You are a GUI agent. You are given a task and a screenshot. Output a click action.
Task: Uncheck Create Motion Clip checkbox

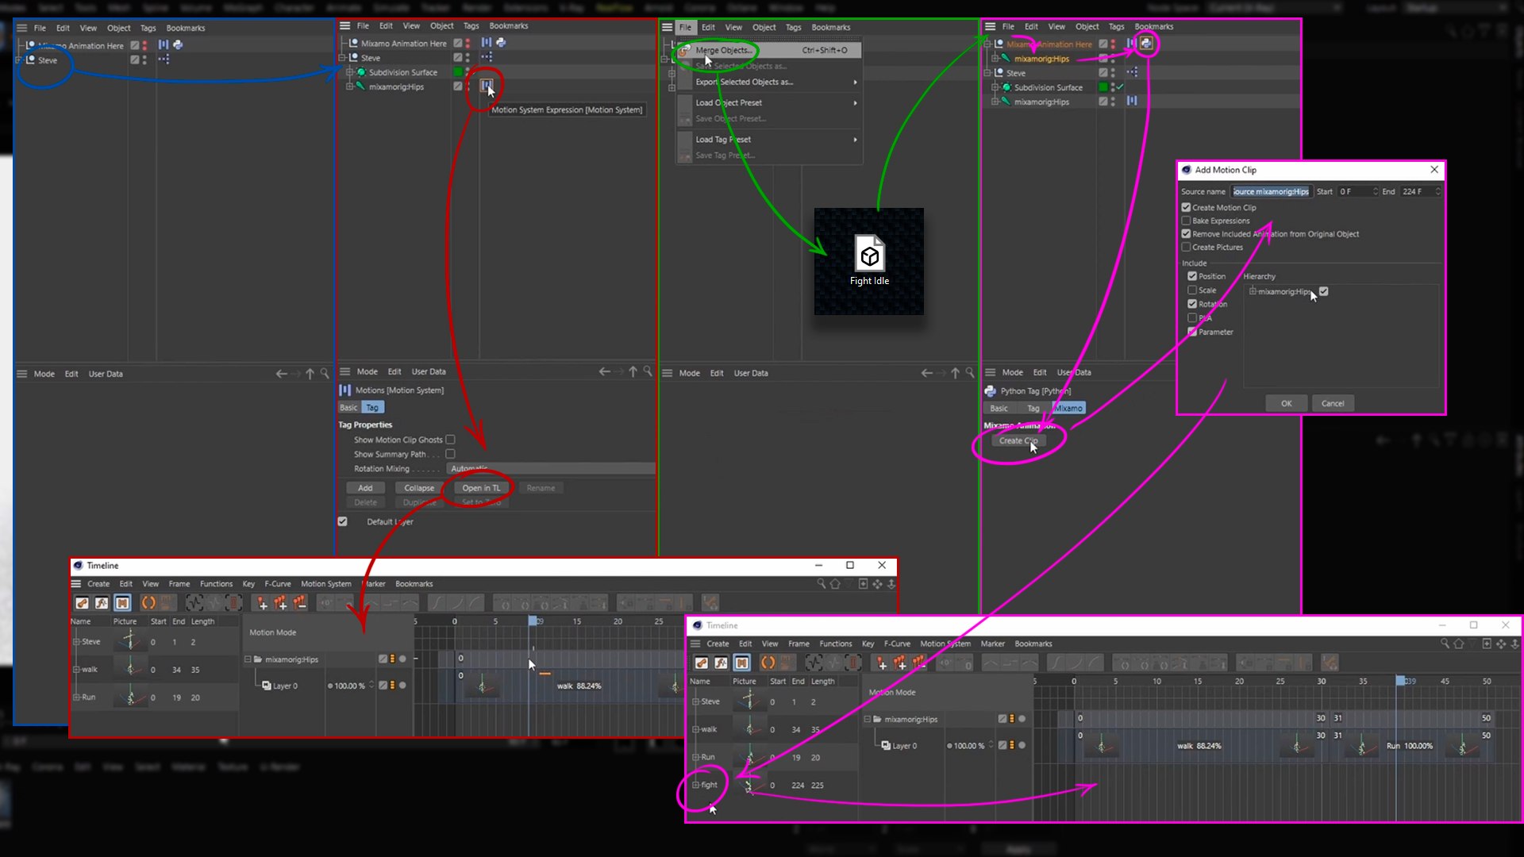1186,207
